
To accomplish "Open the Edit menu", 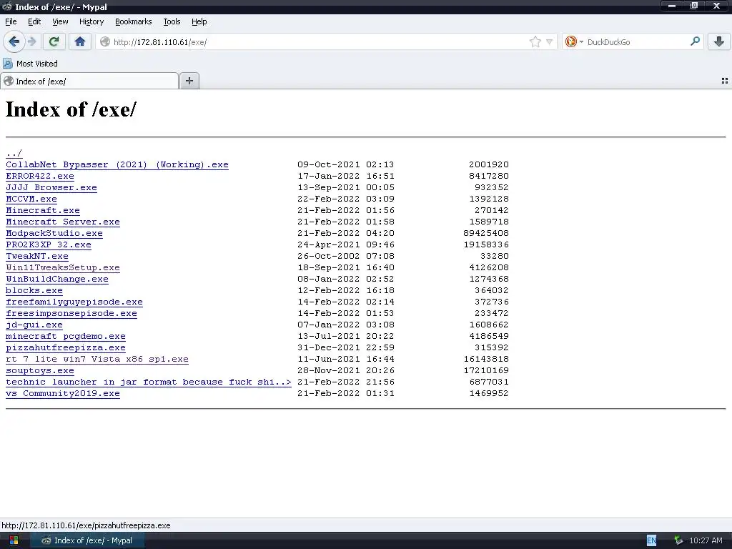I will tap(34, 21).
